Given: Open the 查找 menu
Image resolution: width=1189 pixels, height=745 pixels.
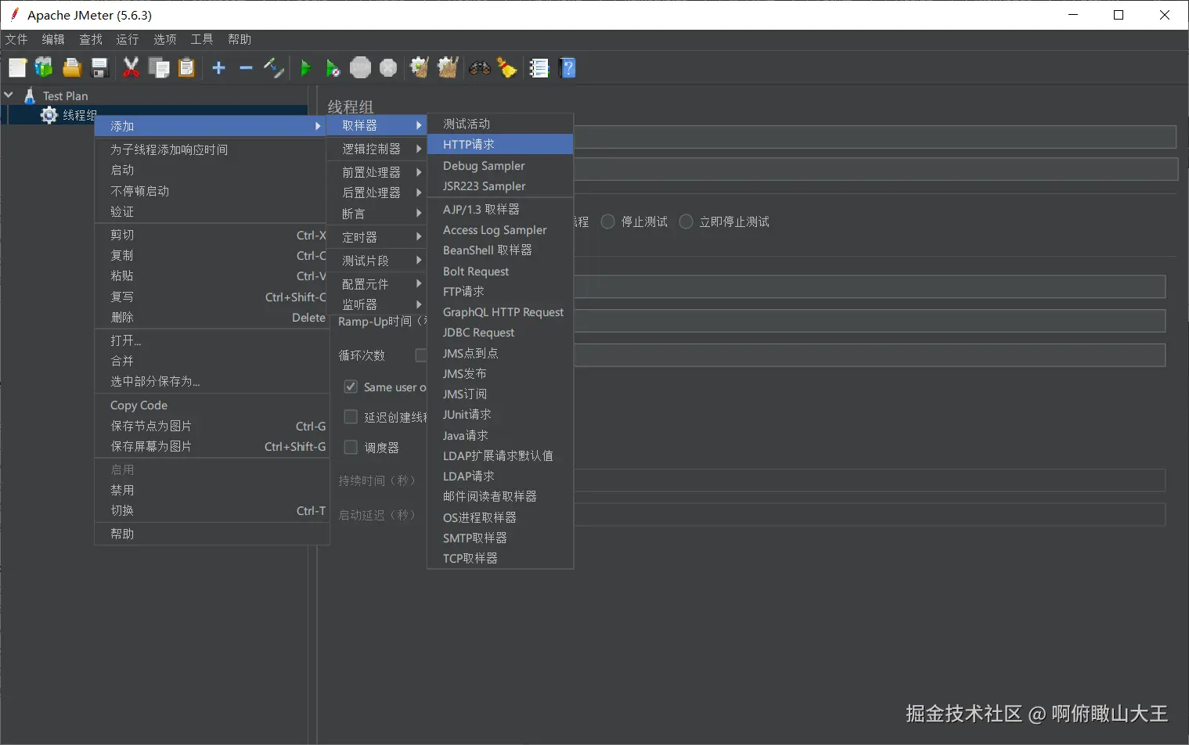Looking at the screenshot, I should [91, 39].
